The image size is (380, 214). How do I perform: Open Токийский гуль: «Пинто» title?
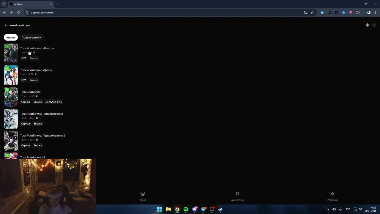coord(37,48)
